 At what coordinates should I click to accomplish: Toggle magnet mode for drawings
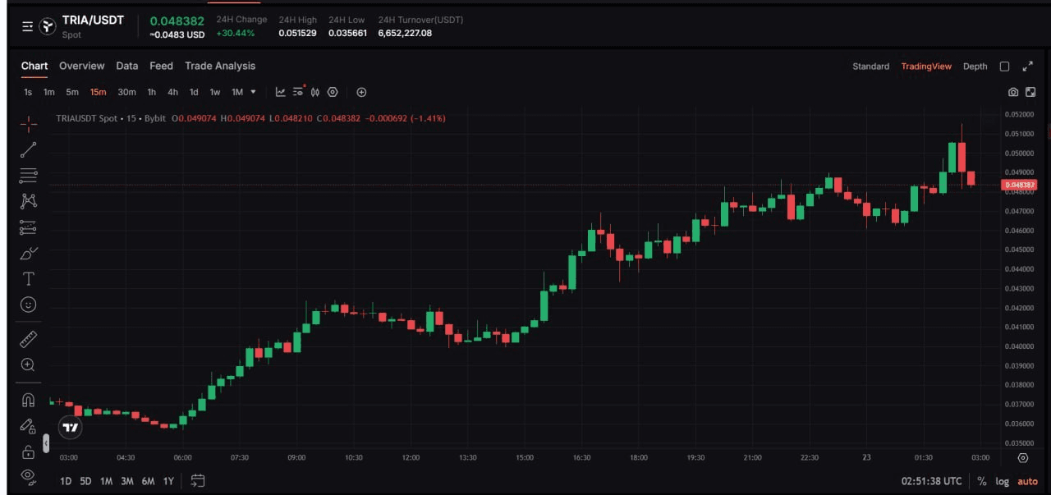pos(29,400)
